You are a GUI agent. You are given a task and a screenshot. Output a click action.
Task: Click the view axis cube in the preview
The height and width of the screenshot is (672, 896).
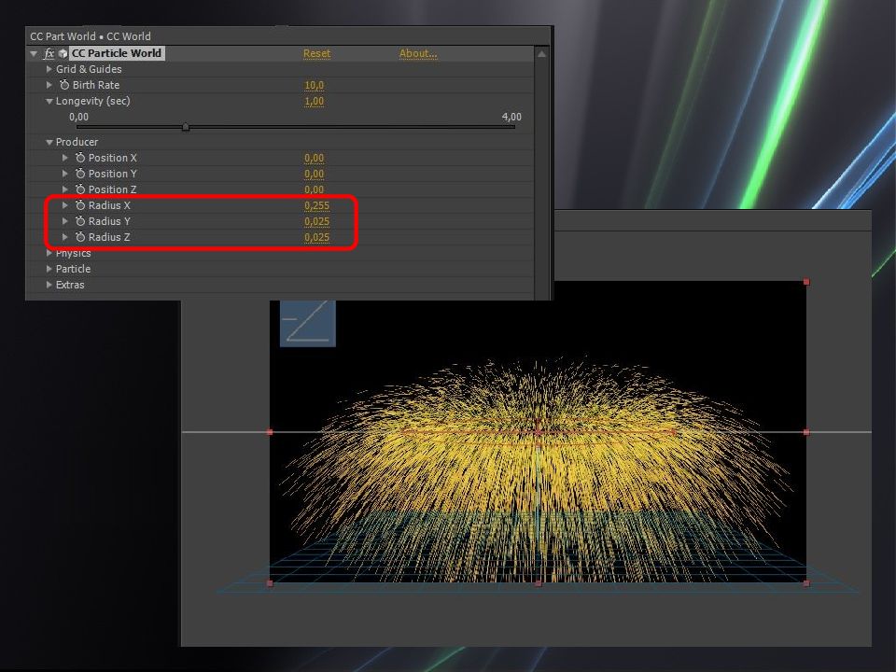[x=307, y=323]
